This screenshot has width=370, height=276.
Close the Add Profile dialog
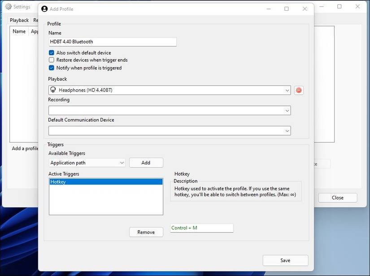(x=305, y=9)
